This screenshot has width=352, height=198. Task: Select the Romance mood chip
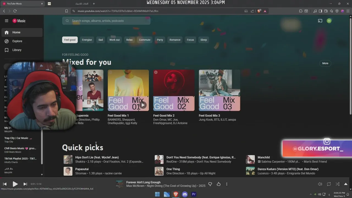[175, 40]
